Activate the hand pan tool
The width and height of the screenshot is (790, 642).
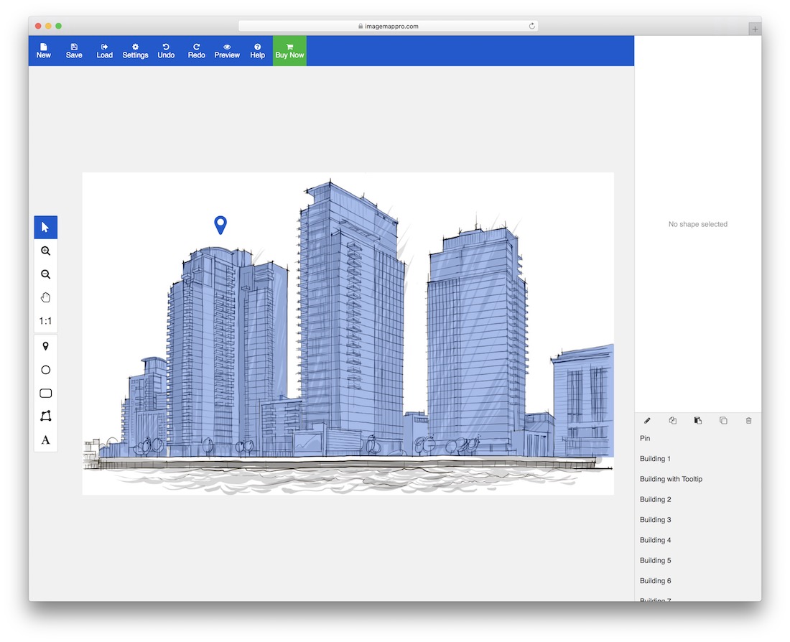[x=45, y=298]
